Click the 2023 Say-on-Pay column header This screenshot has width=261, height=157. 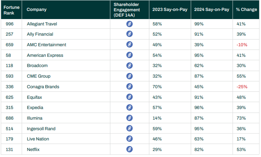click(x=170, y=10)
